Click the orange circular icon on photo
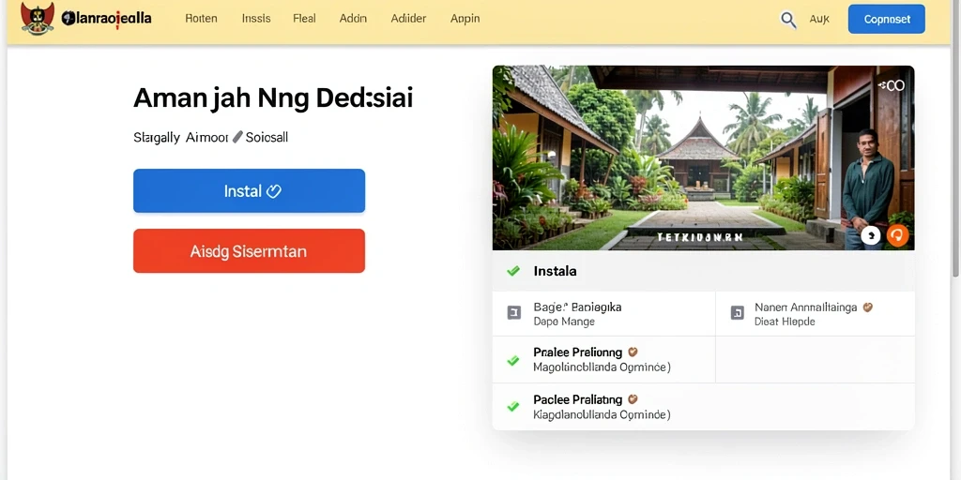Screen dimensions: 961x480 pos(898,235)
